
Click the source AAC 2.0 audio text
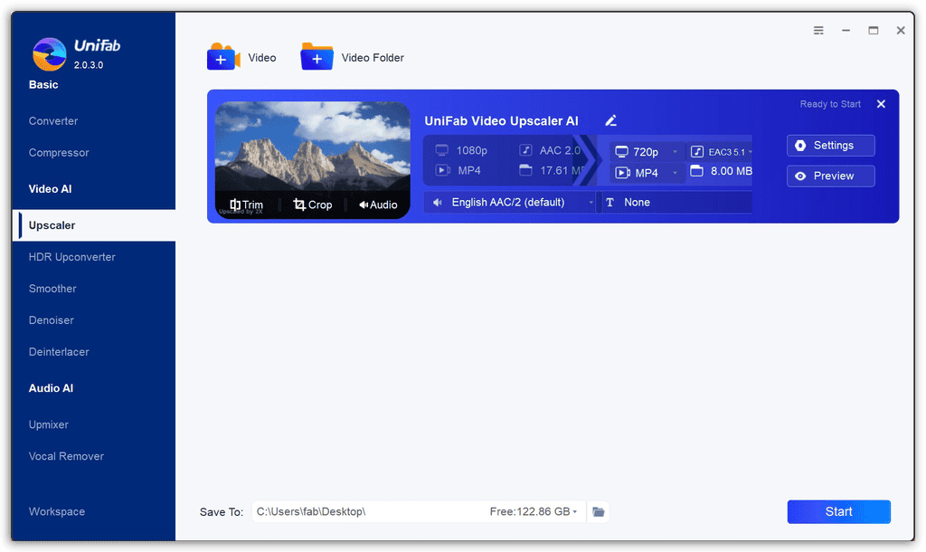[x=560, y=150]
